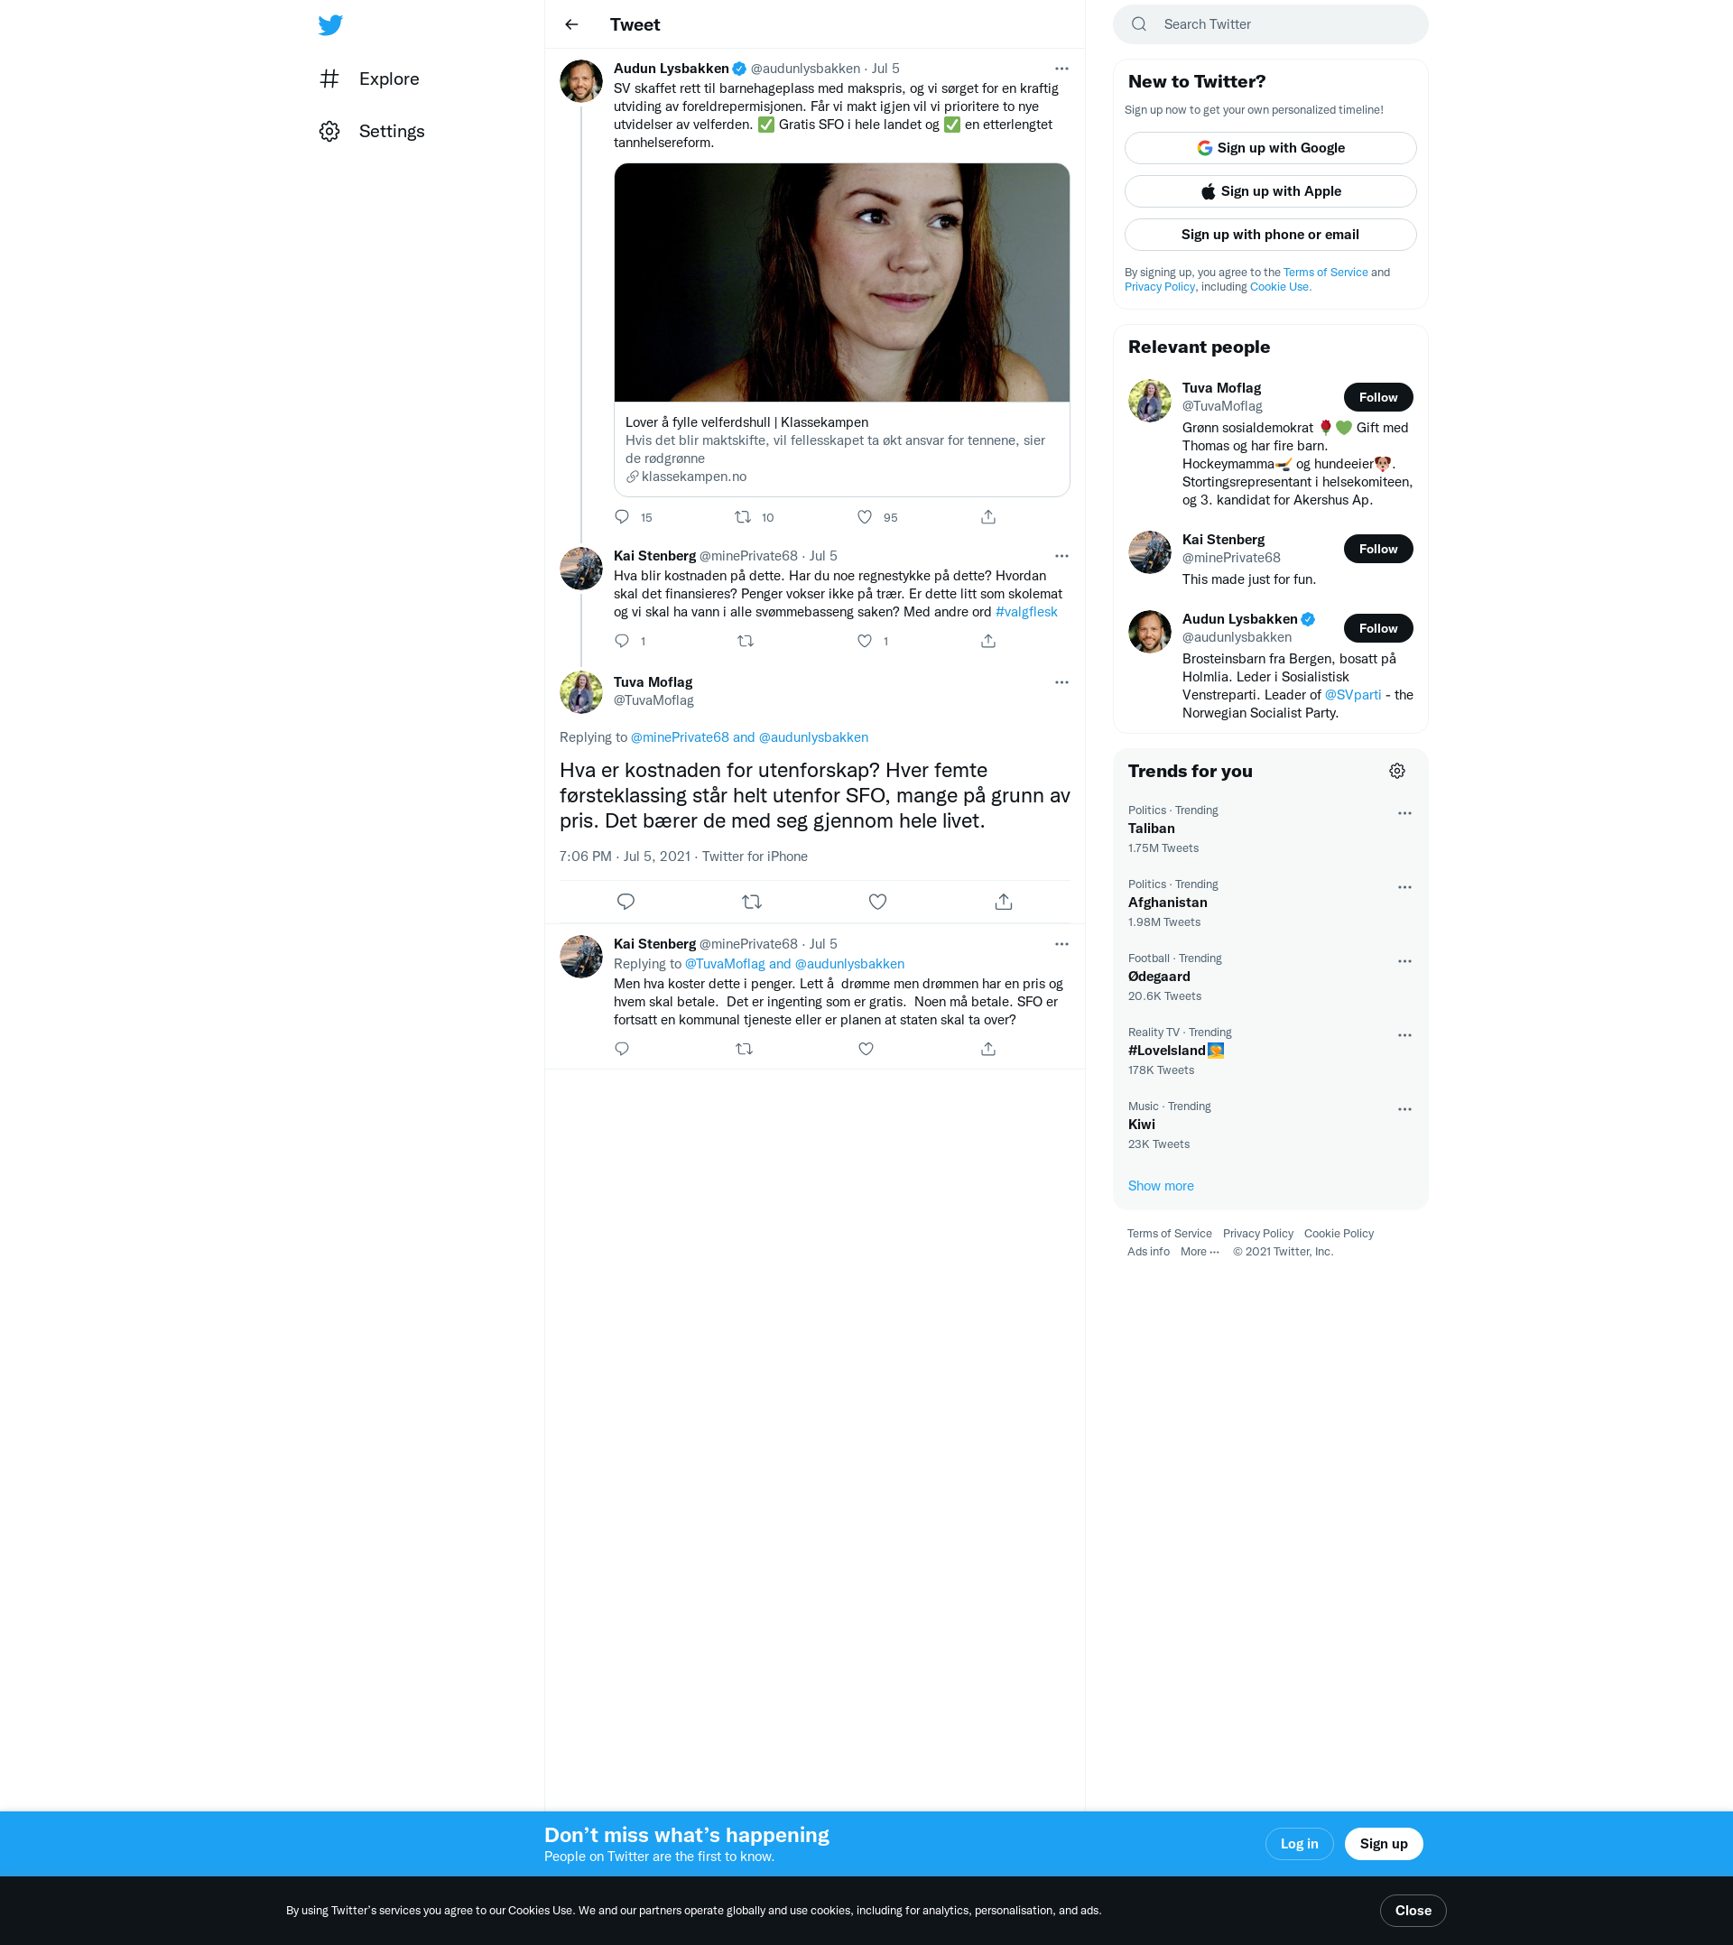Screen dimensions: 1733x1945
Task: Retweet Kai Stenberg's 'Men hva koster' tweet
Action: point(745,1049)
